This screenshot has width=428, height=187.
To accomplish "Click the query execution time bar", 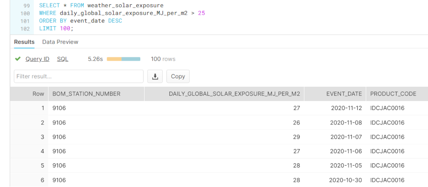I will coord(123,59).
